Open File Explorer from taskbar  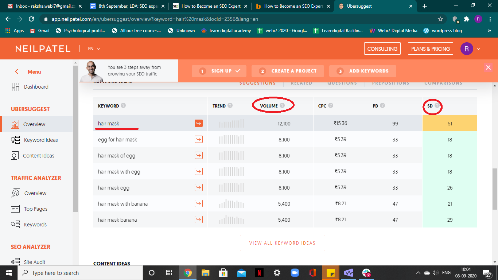coord(206,273)
